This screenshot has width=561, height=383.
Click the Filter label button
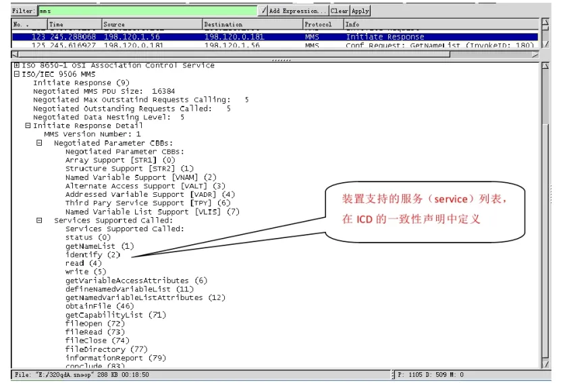tap(23, 11)
